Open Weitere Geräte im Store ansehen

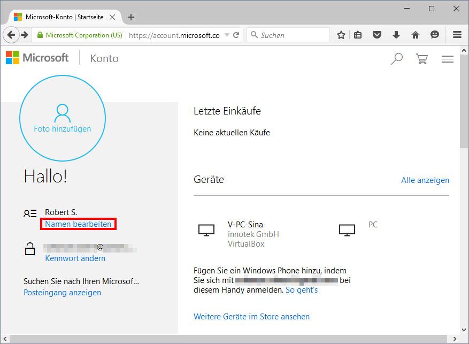pyautogui.click(x=251, y=317)
